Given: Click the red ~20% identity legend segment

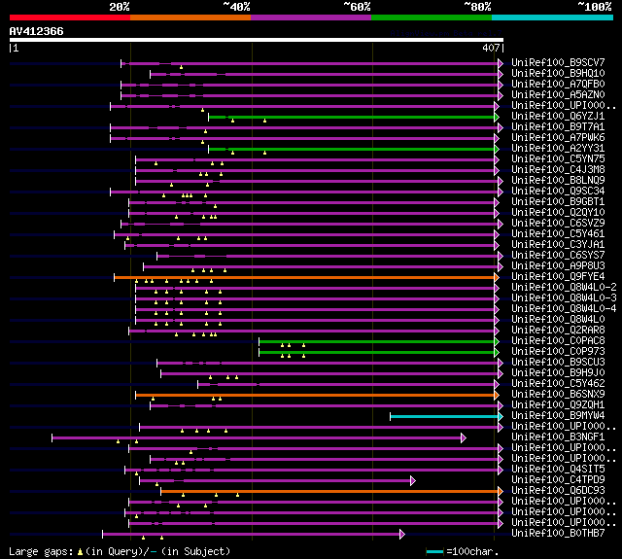Looking at the screenshot, I should (x=70, y=17).
